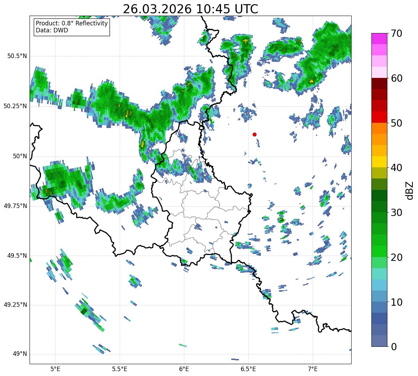Viewport: 418px width, 376px height.
Task: Click the bright green 20 dBZ colorbar segment
Action: pos(379,251)
